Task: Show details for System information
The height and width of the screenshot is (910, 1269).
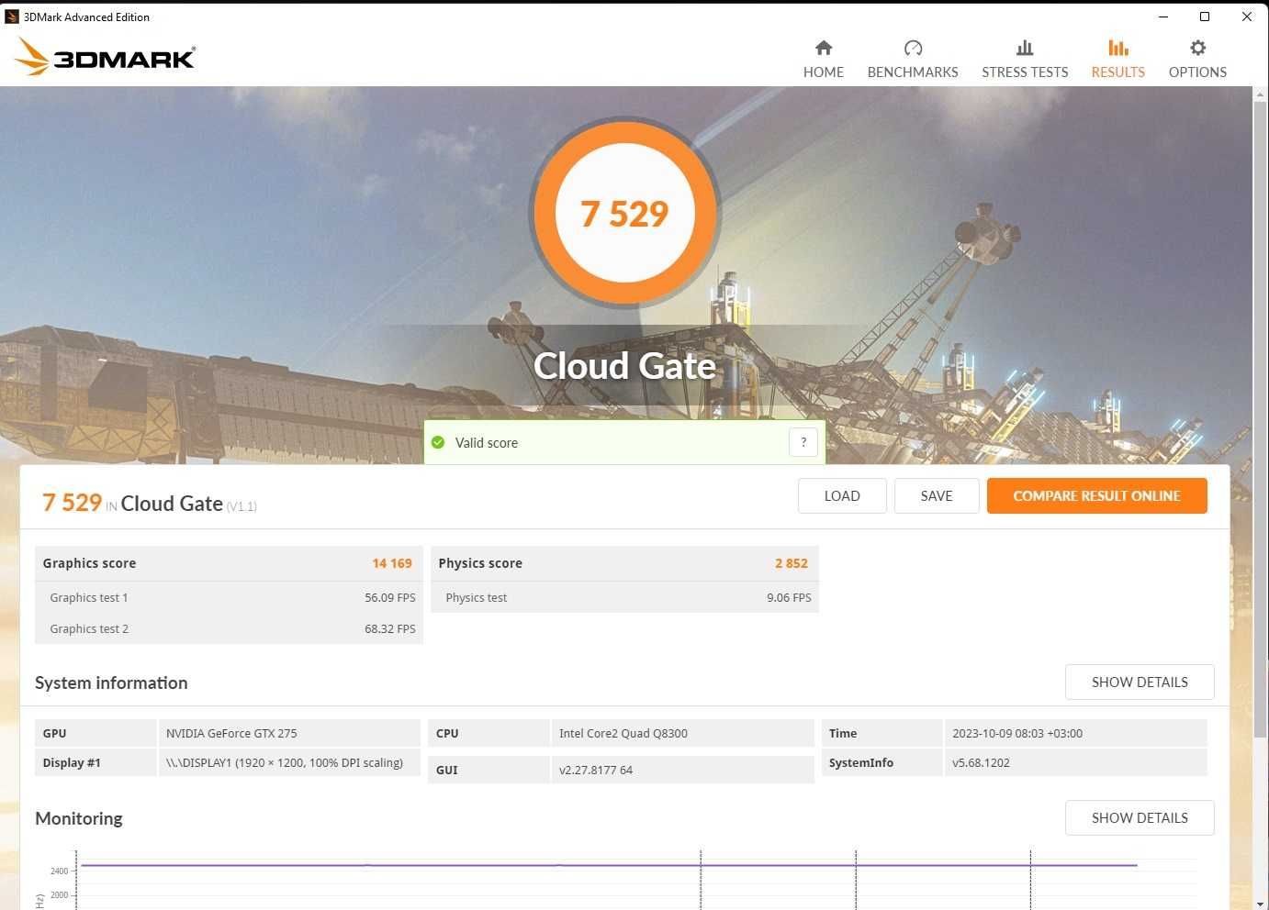Action: click(x=1140, y=682)
